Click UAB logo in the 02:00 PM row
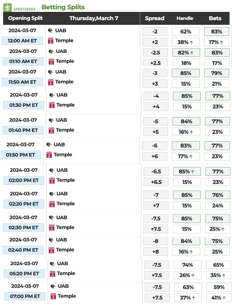This screenshot has width=232, height=306. click(x=52, y=170)
